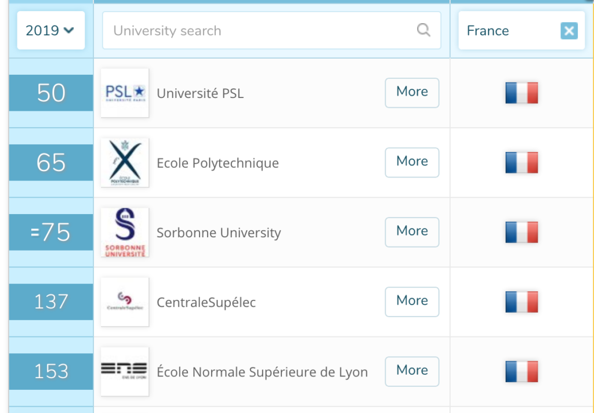
Task: Click the magnifier search icon
Action: click(x=423, y=30)
